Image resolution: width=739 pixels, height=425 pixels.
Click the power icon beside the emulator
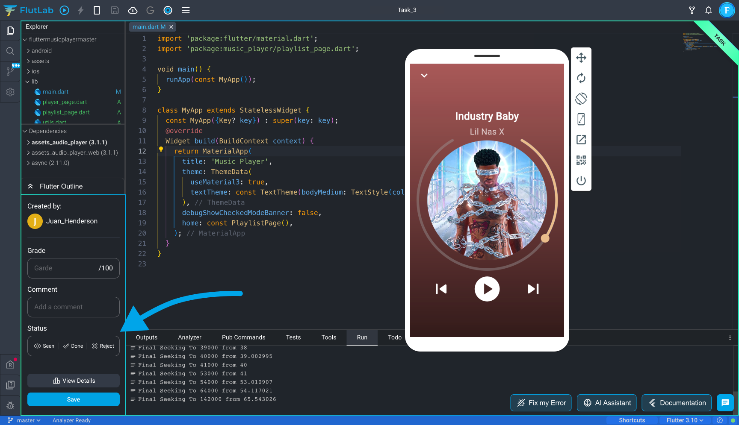581,181
